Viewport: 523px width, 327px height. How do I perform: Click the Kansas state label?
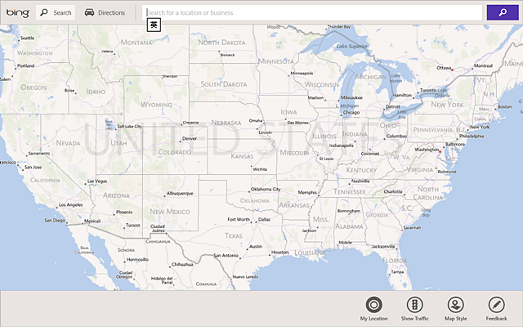[242, 156]
